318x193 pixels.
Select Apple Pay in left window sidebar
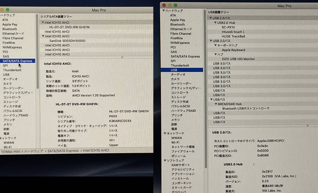pyautogui.click(x=10, y=24)
